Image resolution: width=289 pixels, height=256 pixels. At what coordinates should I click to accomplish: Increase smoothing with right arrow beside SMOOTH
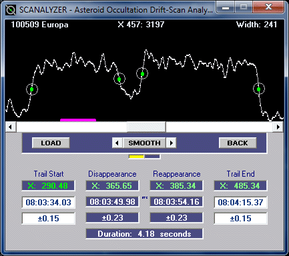coord(171,143)
